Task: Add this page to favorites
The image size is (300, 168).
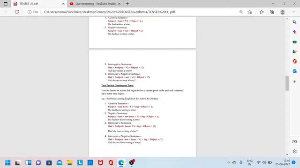Action: point(249,12)
